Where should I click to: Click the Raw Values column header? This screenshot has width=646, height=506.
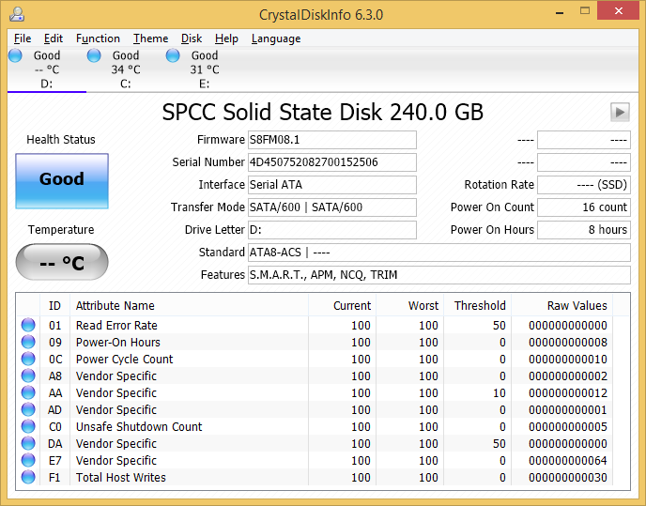pyautogui.click(x=561, y=305)
